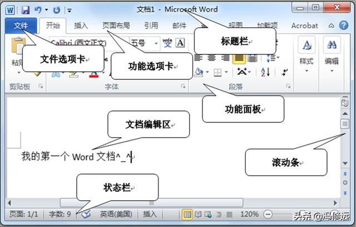356x227 pixels.
Task: Toggle Align Left in paragraph group
Action: pyautogui.click(x=198, y=58)
